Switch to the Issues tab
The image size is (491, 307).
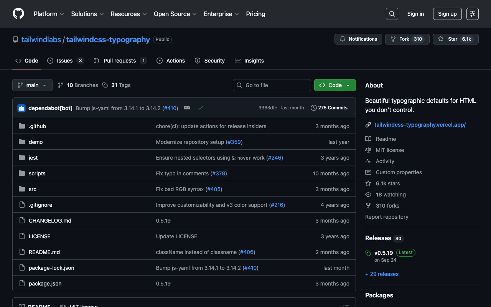pos(65,61)
